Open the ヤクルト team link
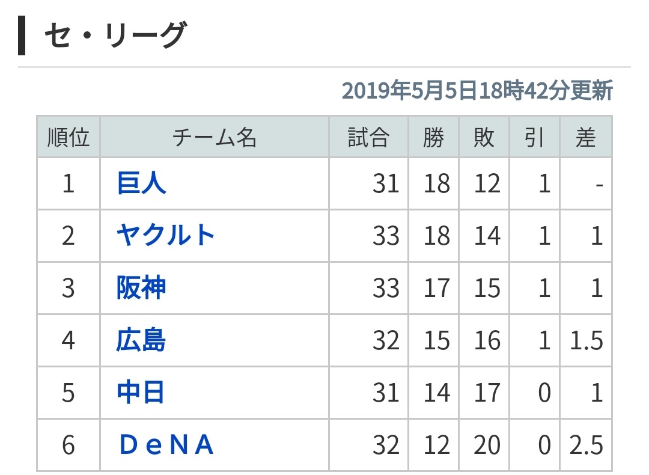 tap(166, 236)
